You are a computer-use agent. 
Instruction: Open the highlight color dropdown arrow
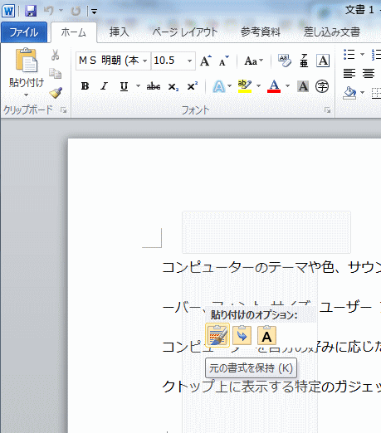tap(258, 86)
